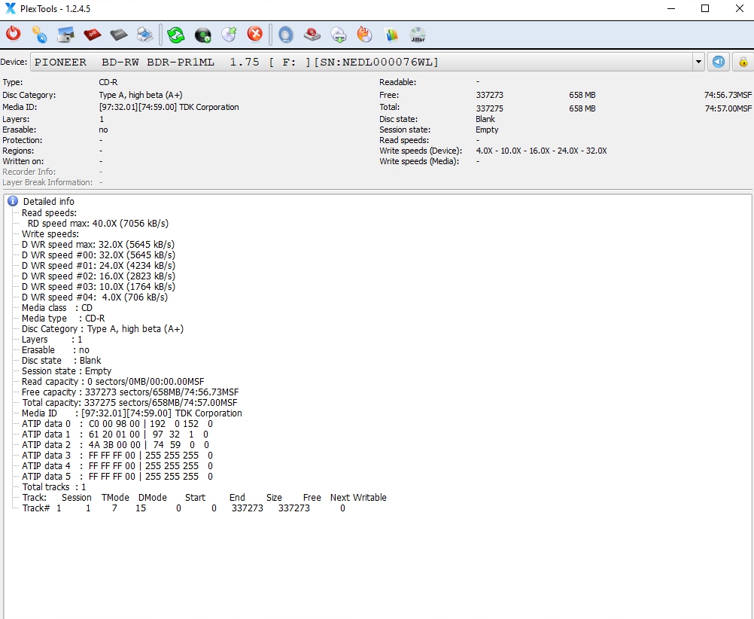The image size is (754, 619).
Task: Click the disc with download arrow icon
Action: 339,34
